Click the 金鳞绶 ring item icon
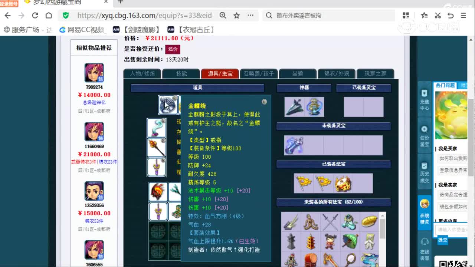 tap(168, 105)
